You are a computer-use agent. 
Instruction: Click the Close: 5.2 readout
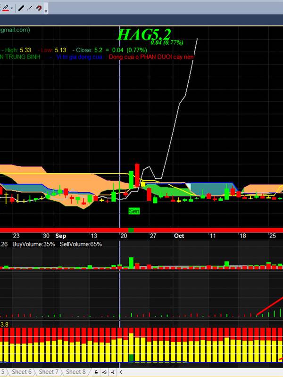click(x=89, y=50)
